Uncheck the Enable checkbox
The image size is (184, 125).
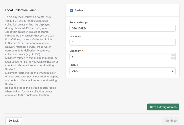point(71,10)
